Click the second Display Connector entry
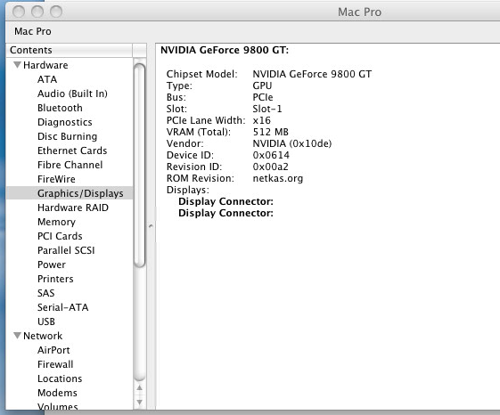This screenshot has width=500, height=415. [x=225, y=213]
